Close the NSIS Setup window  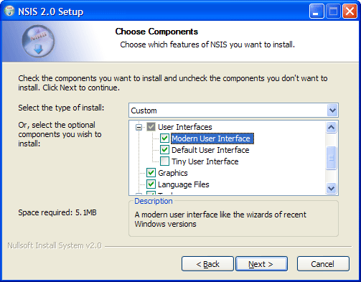click(x=350, y=11)
